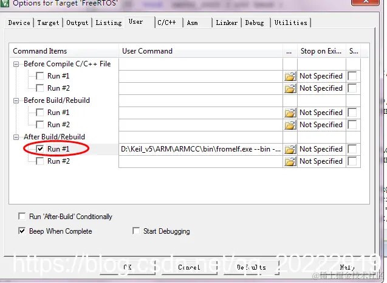387x283 pixels.
Task: Click user command field for Before Compile Run #1
Action: (200, 76)
